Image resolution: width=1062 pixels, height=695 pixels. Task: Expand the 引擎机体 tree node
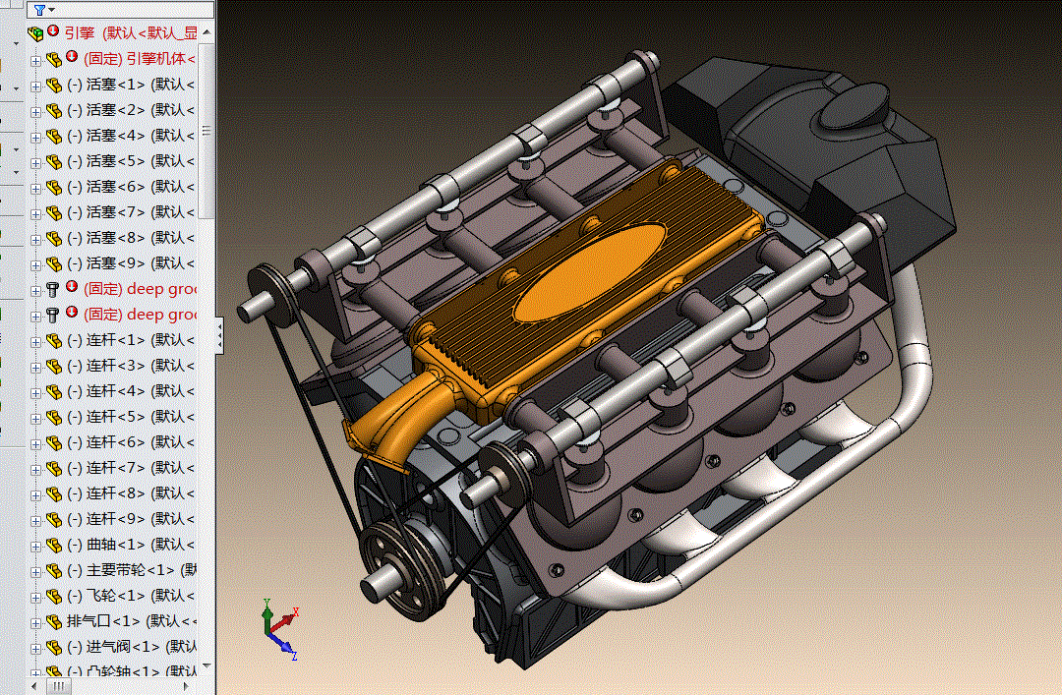pyautogui.click(x=36, y=60)
